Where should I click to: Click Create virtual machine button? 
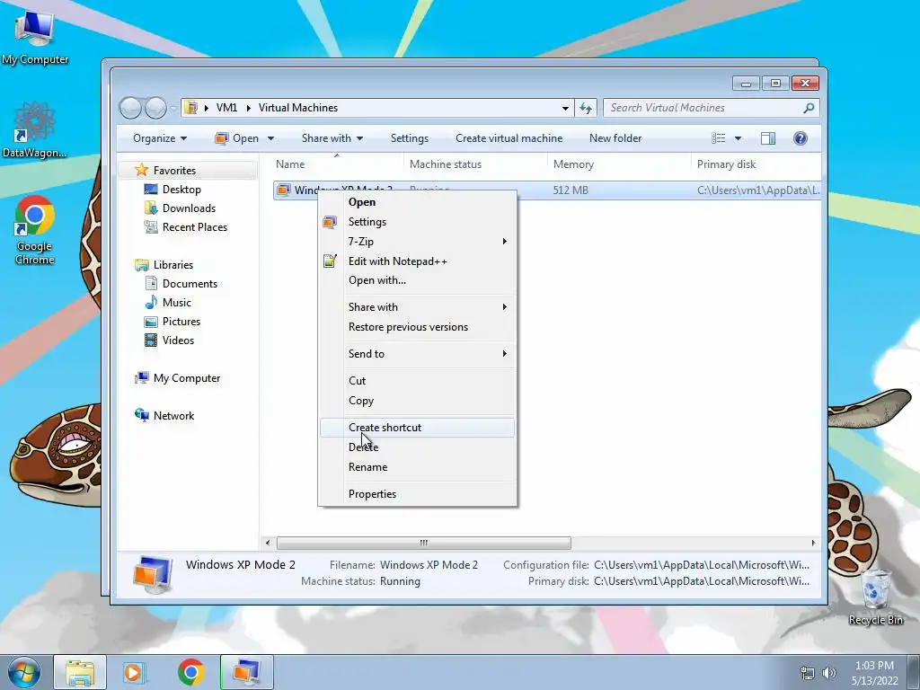click(x=509, y=138)
